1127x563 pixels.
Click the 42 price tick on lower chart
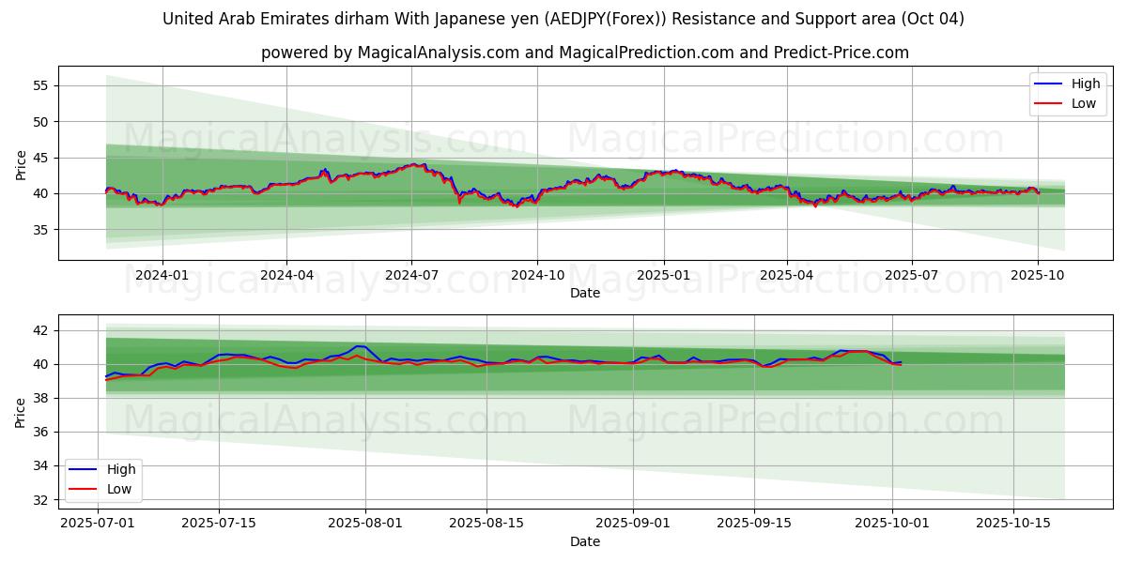pyautogui.click(x=39, y=330)
